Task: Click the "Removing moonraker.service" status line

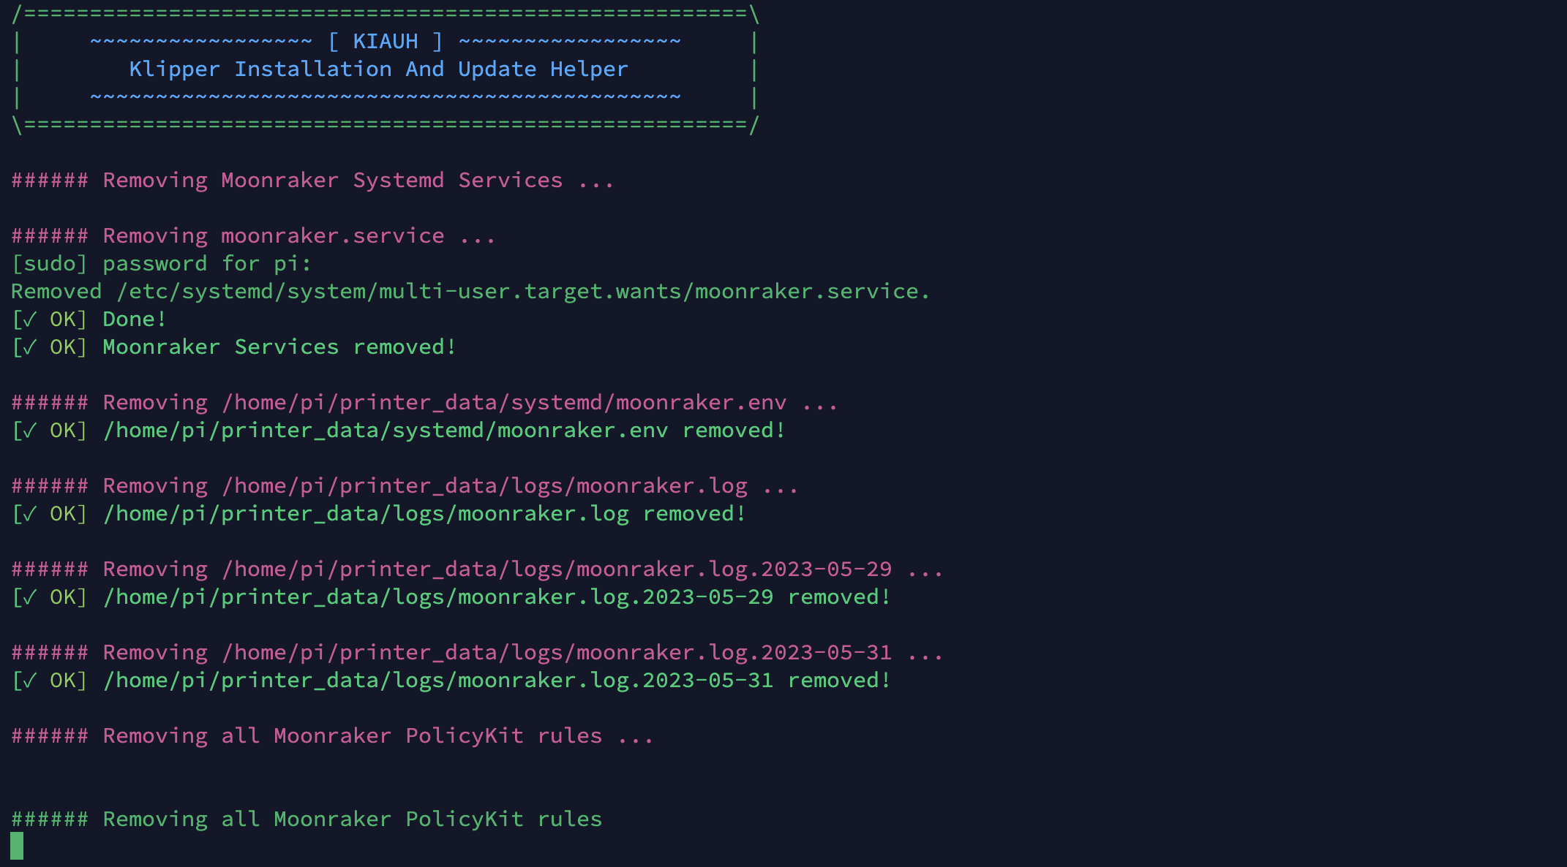Action: point(253,236)
